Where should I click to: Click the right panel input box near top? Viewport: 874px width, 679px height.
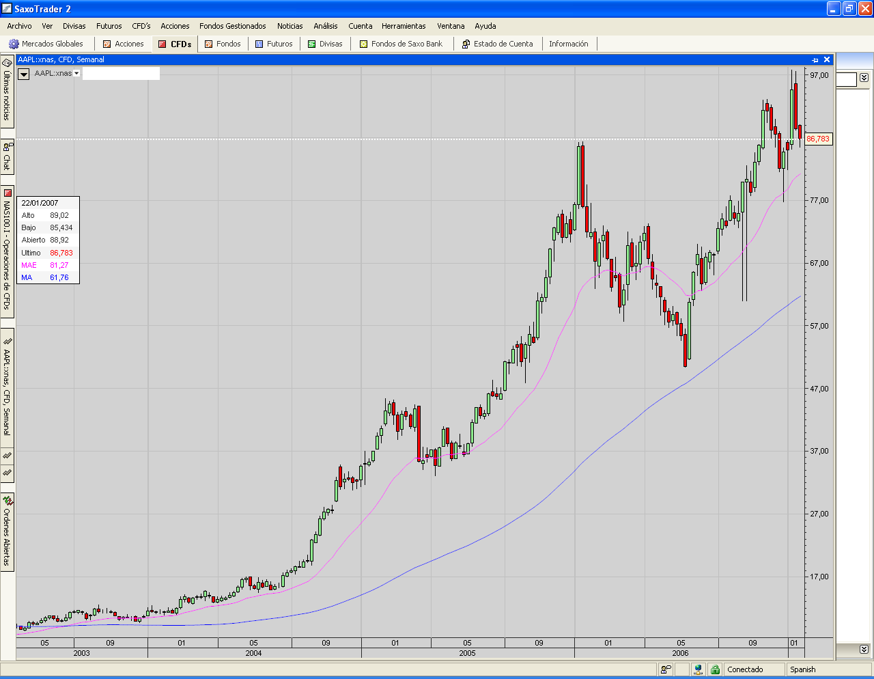point(847,80)
